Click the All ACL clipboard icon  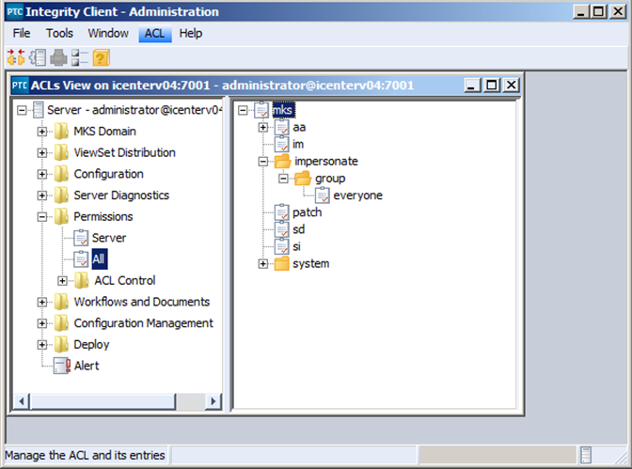pyautogui.click(x=81, y=259)
